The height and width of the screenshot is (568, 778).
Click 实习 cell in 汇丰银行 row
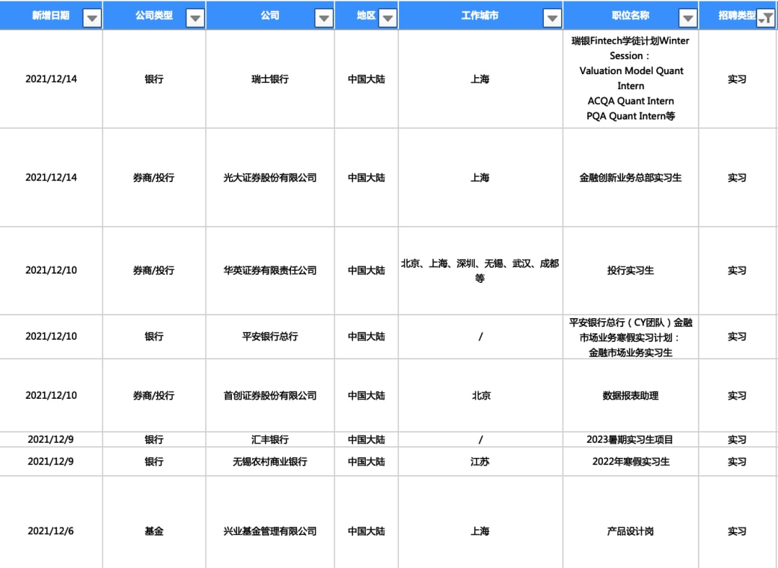pyautogui.click(x=738, y=440)
